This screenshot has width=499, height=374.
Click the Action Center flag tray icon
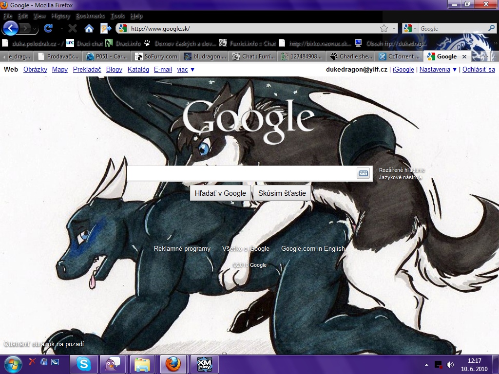pyautogui.click(x=438, y=364)
